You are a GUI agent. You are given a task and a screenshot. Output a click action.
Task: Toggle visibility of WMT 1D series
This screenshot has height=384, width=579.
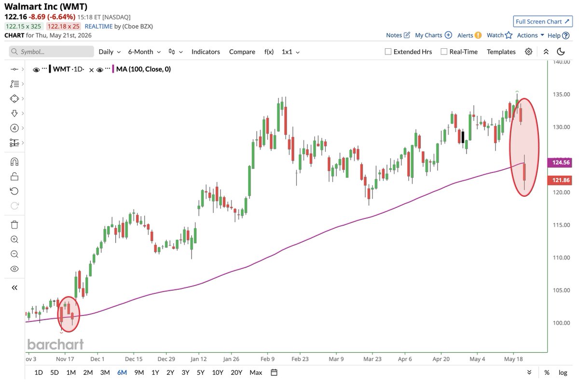(x=36, y=69)
